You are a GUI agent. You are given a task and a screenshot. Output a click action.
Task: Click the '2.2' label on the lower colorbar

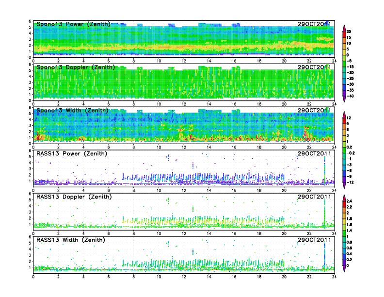coord(349,207)
